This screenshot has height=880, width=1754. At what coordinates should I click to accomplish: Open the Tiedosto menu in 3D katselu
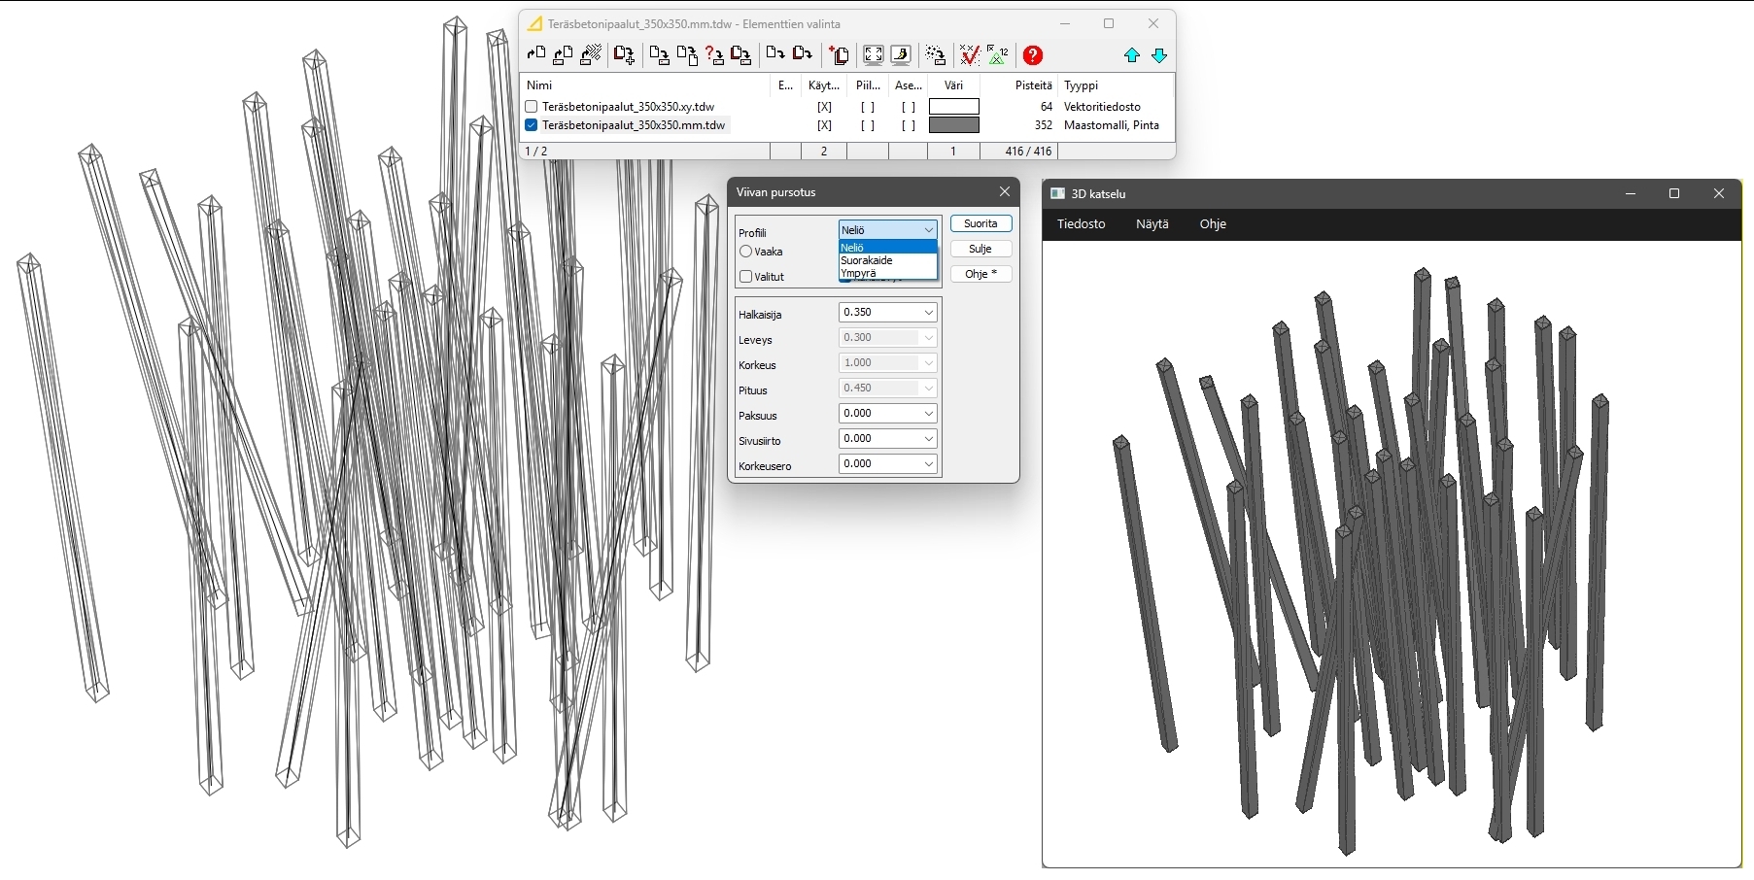[x=1081, y=224]
